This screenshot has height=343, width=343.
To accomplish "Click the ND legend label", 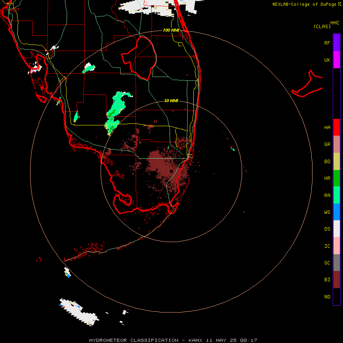I will (x=327, y=297).
